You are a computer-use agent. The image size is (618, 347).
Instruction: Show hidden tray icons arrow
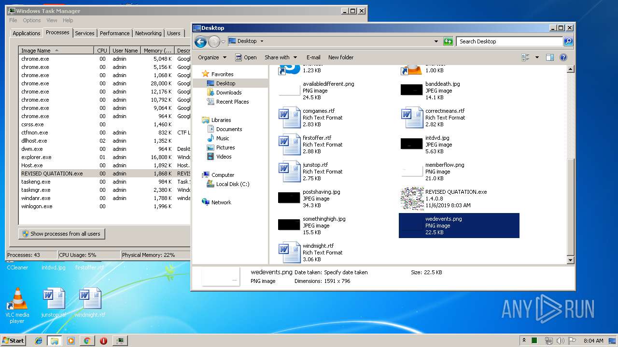pyautogui.click(x=524, y=341)
